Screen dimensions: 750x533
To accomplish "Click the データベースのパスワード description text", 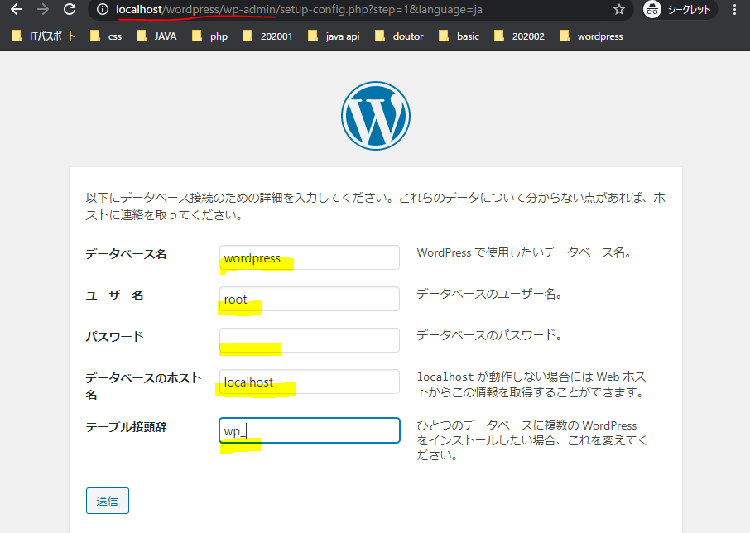I will 489,335.
